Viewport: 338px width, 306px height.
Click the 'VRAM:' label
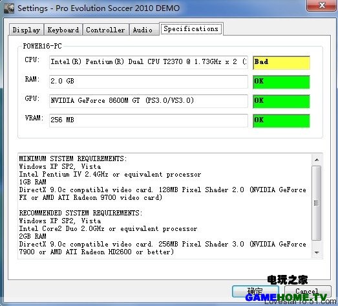pos(34,118)
